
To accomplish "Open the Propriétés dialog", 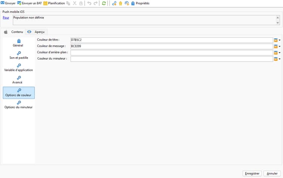I will pos(140,3).
